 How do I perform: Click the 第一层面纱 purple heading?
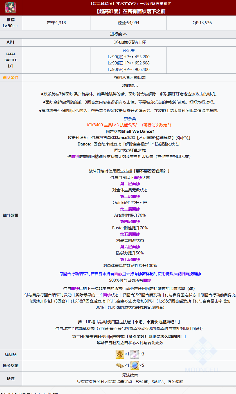[x=130, y=184]
